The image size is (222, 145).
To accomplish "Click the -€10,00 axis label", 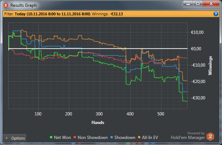I will tap(198, 65).
